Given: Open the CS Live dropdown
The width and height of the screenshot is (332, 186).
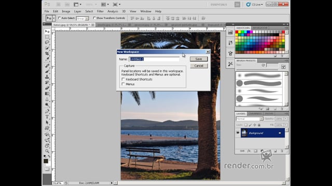Looking at the screenshot, I should 255,5.
